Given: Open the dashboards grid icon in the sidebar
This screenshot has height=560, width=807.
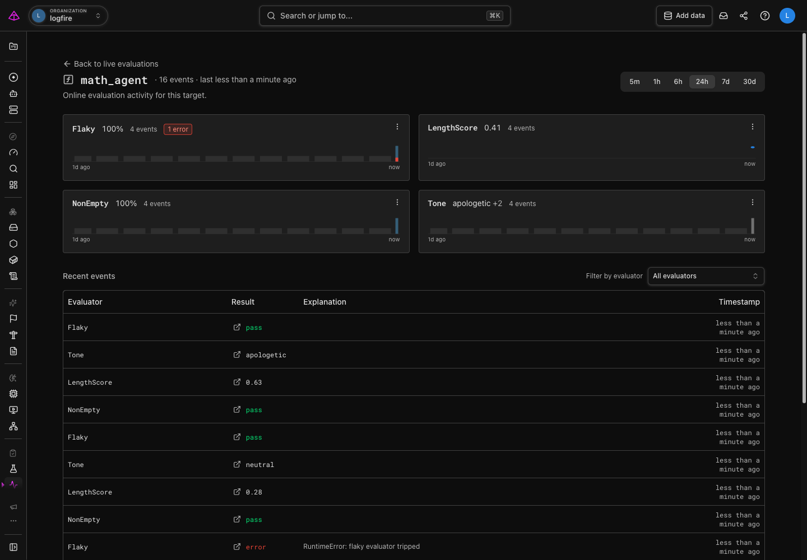Looking at the screenshot, I should click(x=13, y=185).
